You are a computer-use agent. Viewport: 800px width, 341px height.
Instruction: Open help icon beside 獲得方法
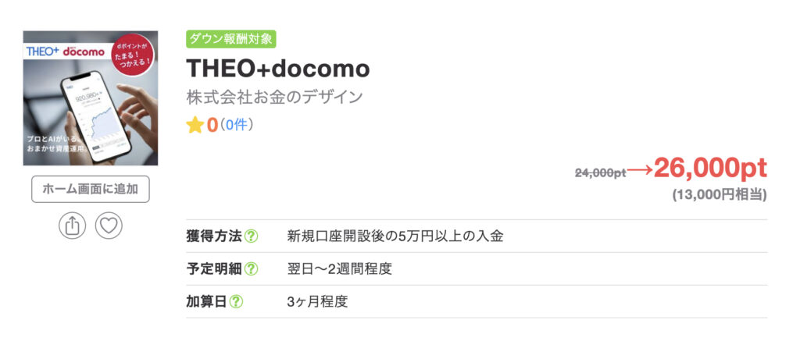tap(252, 236)
